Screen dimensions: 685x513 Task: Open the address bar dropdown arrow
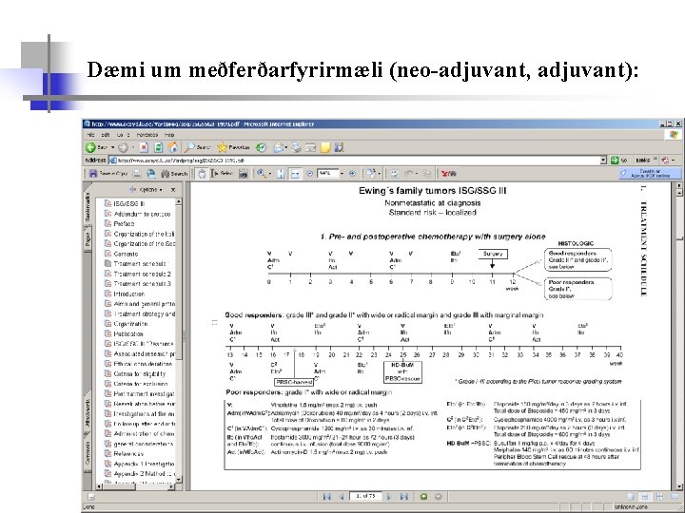[x=603, y=161]
